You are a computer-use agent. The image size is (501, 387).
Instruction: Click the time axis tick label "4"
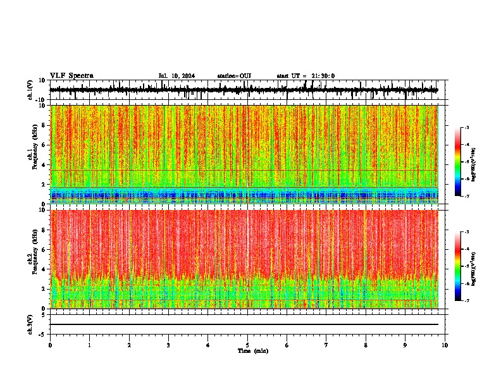pyautogui.click(x=208, y=345)
